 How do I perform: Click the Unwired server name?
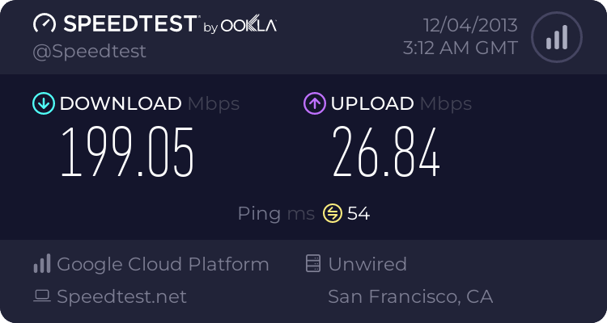(x=367, y=264)
